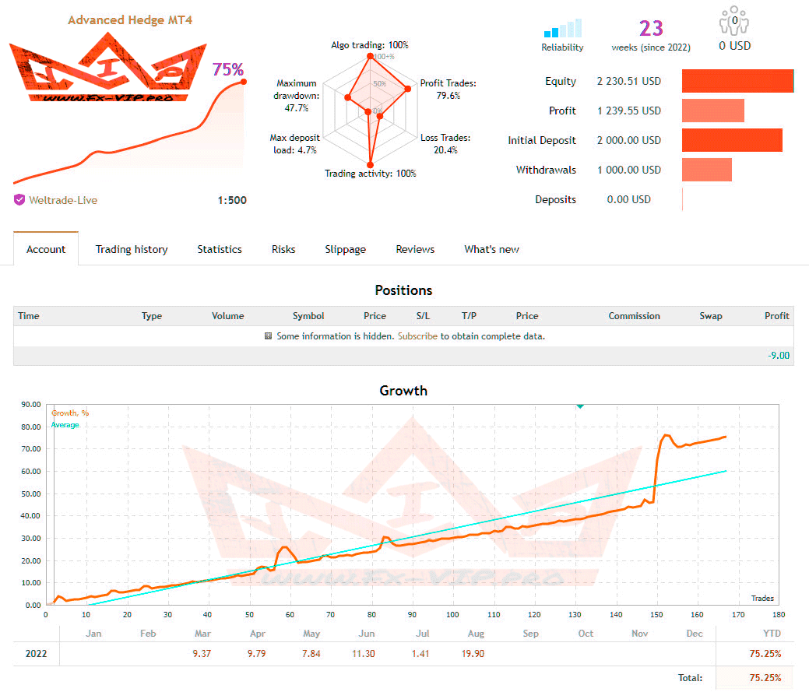The height and width of the screenshot is (692, 809).
Task: Switch to the Statistics tab
Action: click(219, 249)
